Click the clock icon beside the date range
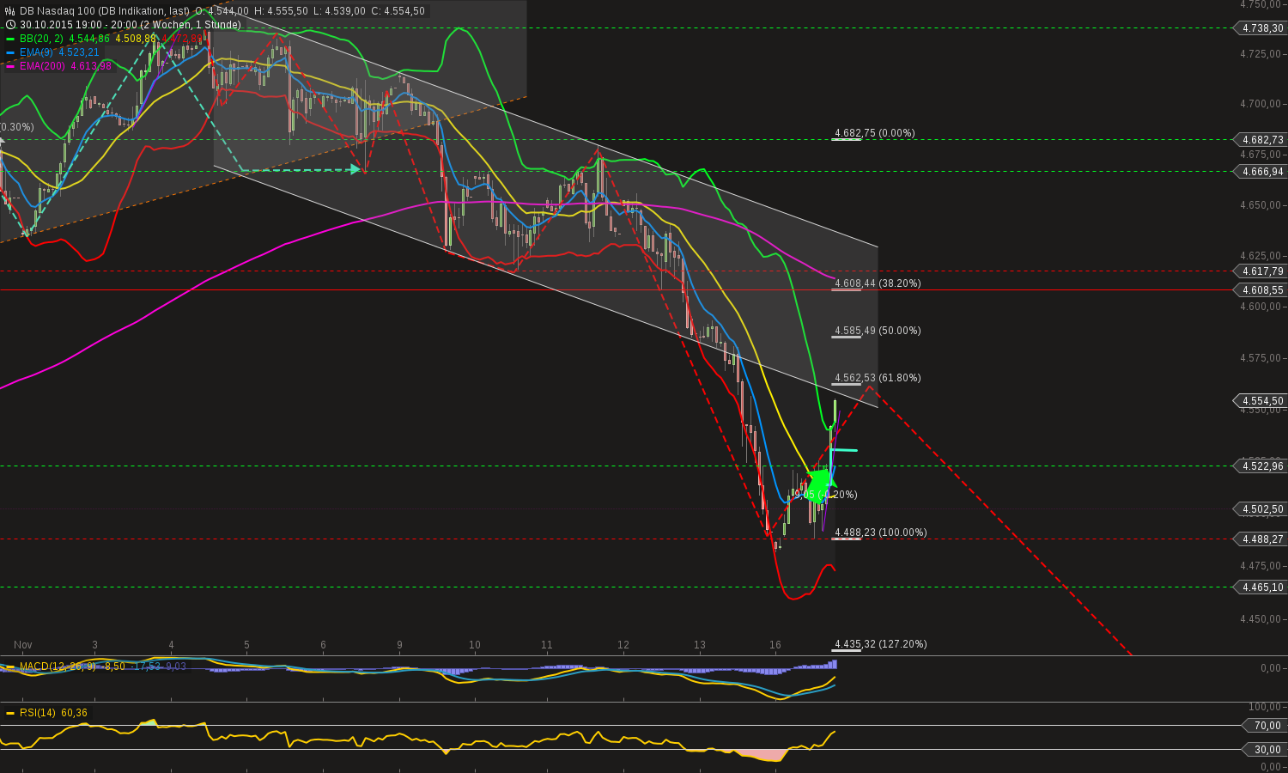 tap(9, 25)
